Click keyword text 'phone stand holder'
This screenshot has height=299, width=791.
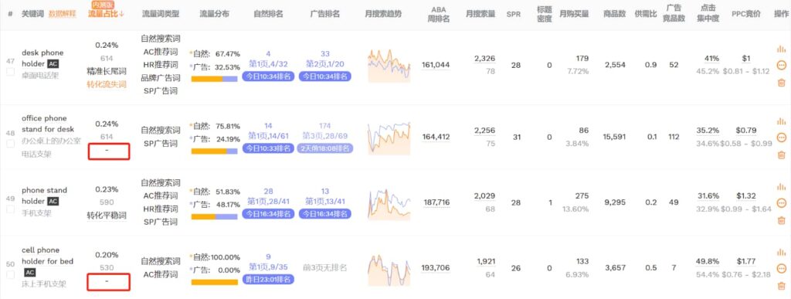[44, 195]
